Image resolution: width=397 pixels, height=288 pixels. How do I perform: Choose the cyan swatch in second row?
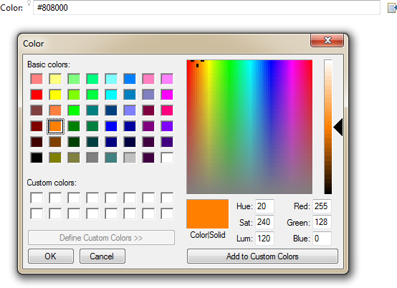tap(111, 95)
